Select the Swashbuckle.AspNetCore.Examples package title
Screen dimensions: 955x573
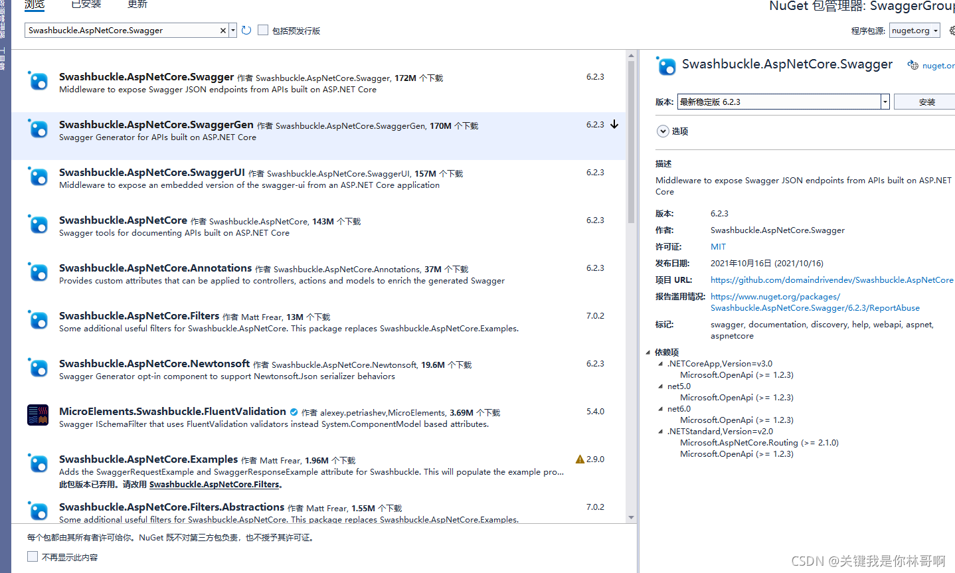click(x=148, y=459)
